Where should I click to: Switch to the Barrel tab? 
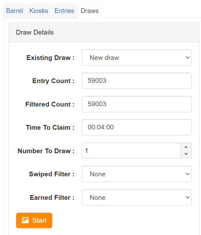(15, 11)
